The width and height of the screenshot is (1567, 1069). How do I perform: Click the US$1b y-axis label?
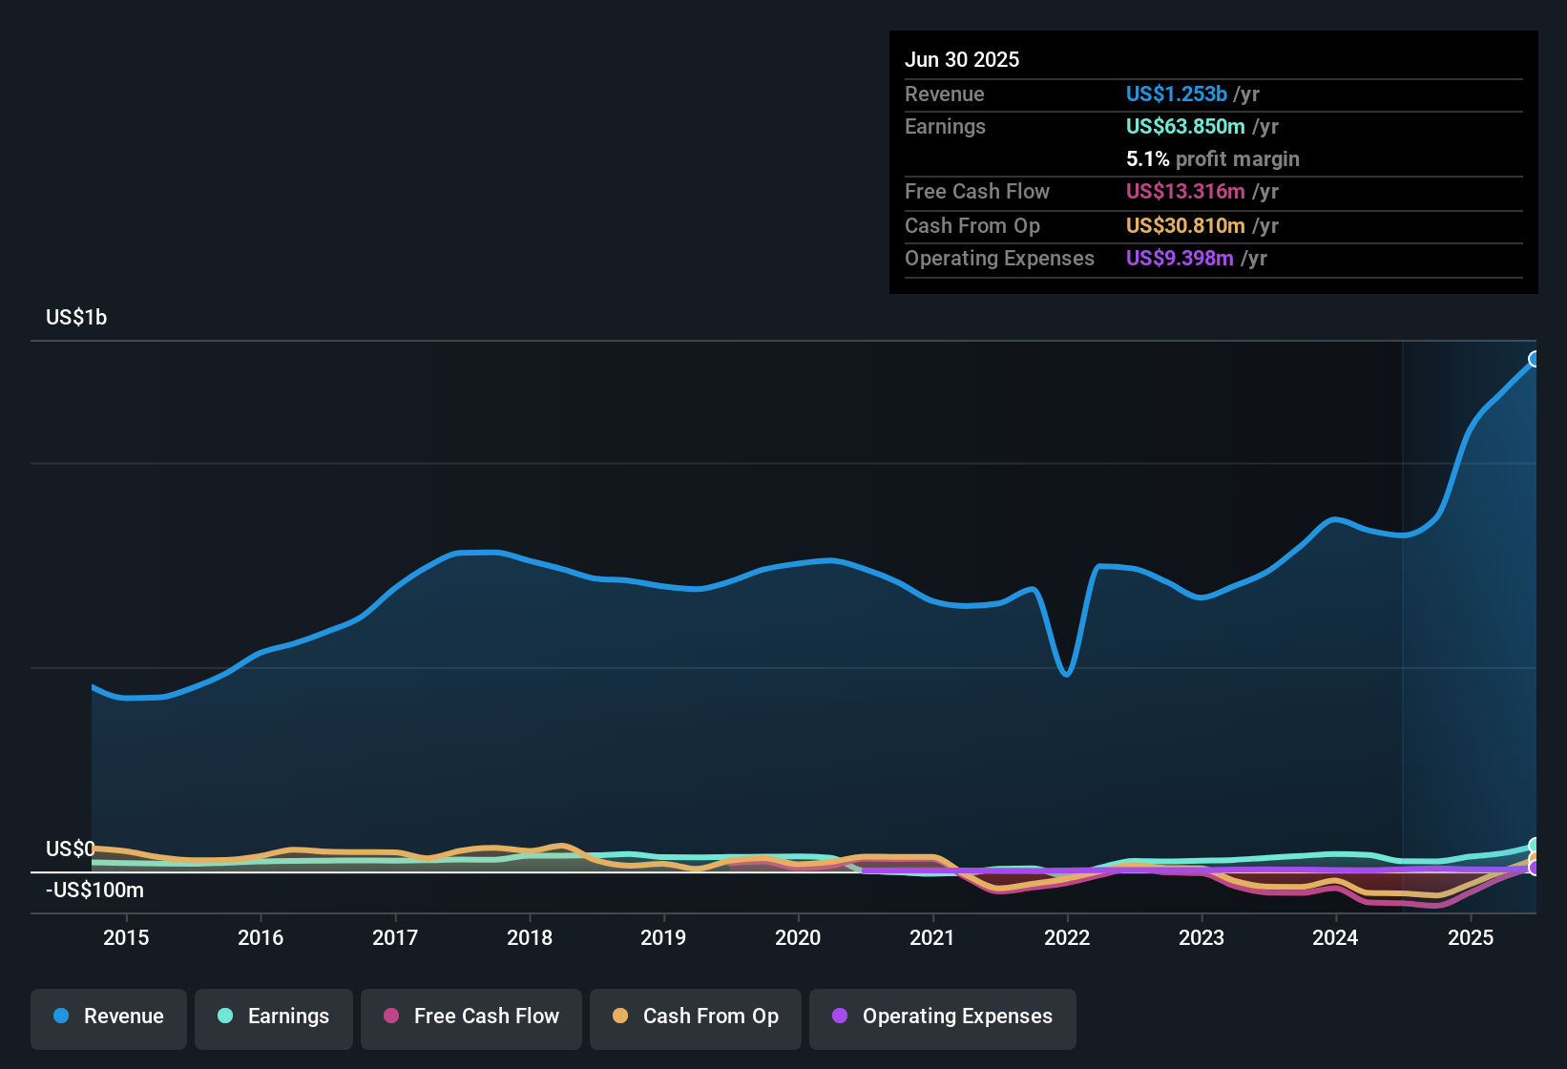(76, 317)
